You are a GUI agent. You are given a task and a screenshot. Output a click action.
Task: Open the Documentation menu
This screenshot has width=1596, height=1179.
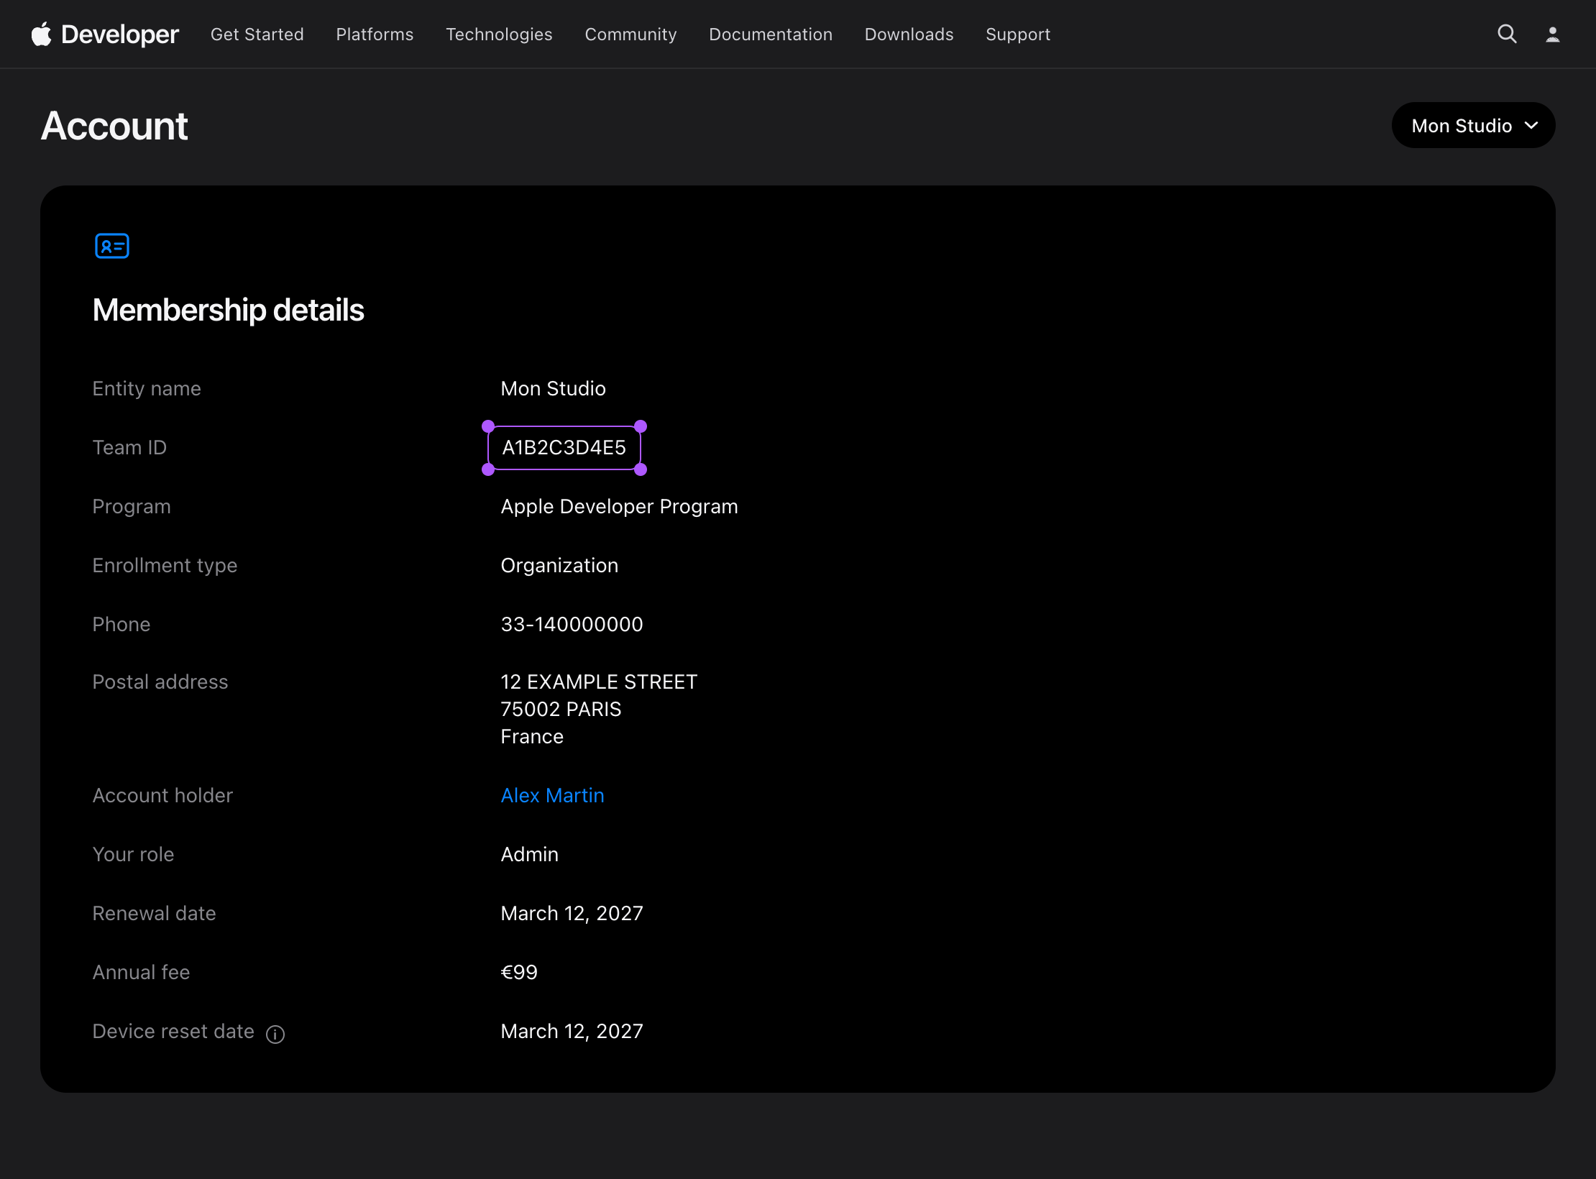tap(771, 35)
